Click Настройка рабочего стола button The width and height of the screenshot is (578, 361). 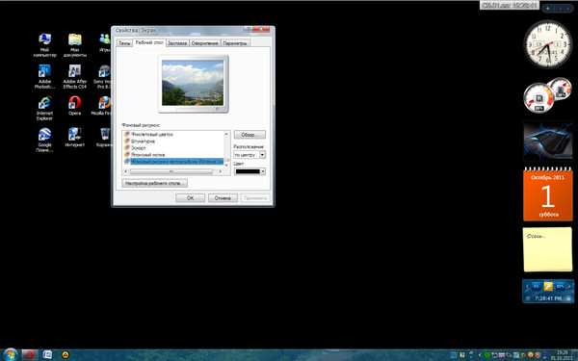tap(154, 183)
